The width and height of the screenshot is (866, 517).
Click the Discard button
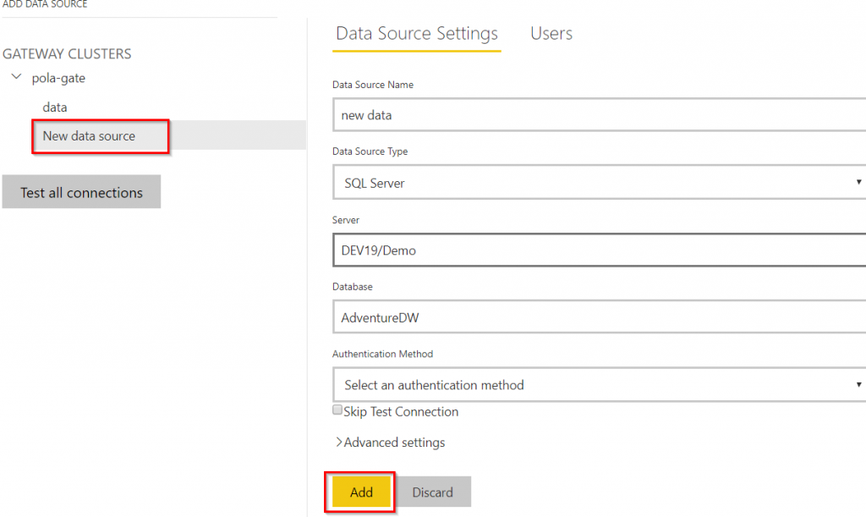pos(433,492)
